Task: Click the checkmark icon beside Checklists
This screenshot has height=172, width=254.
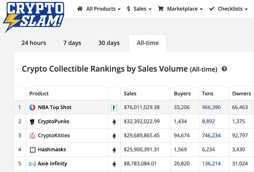Action: (x=212, y=9)
